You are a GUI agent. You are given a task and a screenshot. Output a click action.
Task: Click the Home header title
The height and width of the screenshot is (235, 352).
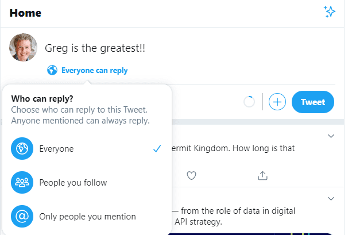pos(25,13)
